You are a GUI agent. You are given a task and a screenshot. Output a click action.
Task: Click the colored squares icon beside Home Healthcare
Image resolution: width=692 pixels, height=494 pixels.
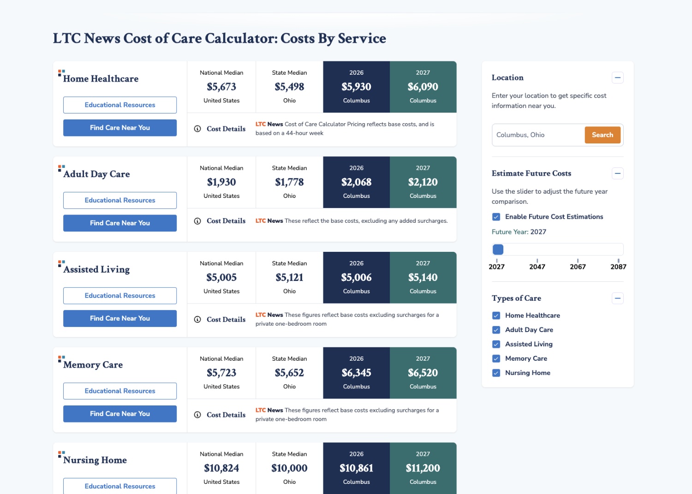pyautogui.click(x=61, y=73)
